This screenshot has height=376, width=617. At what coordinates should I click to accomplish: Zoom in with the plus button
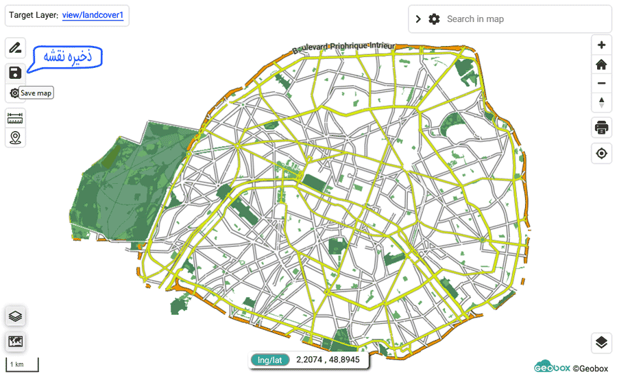click(601, 45)
